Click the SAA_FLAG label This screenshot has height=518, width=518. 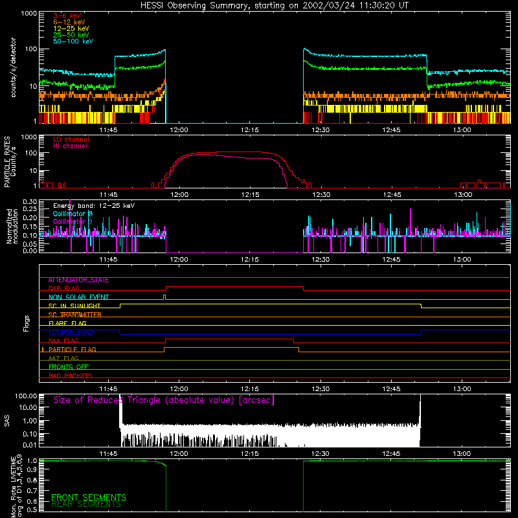[x=63, y=341]
